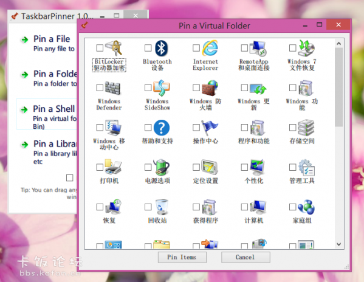Check the Windows SideShow checkbox
Image resolution: width=364 pixels, height=282 pixels.
tap(148, 88)
